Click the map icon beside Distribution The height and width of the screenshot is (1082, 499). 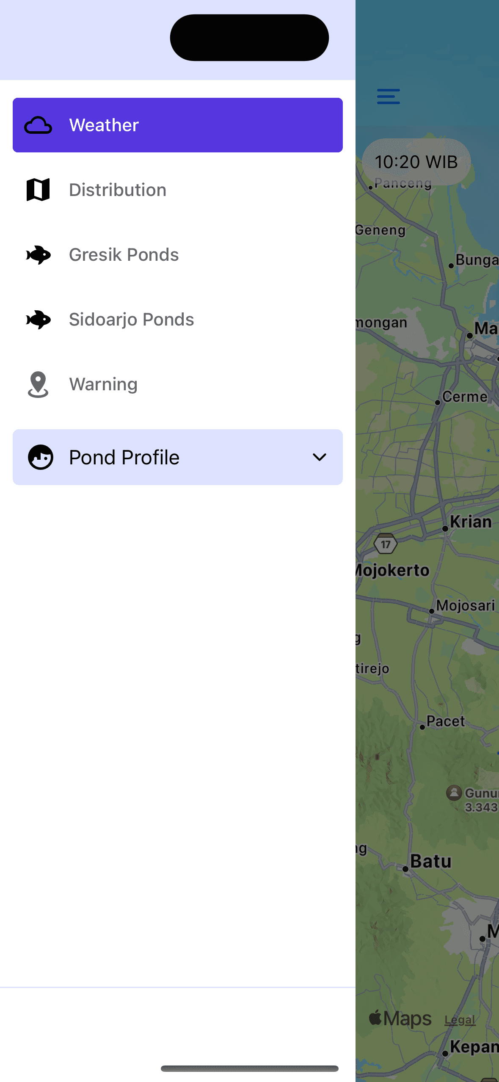[38, 190]
